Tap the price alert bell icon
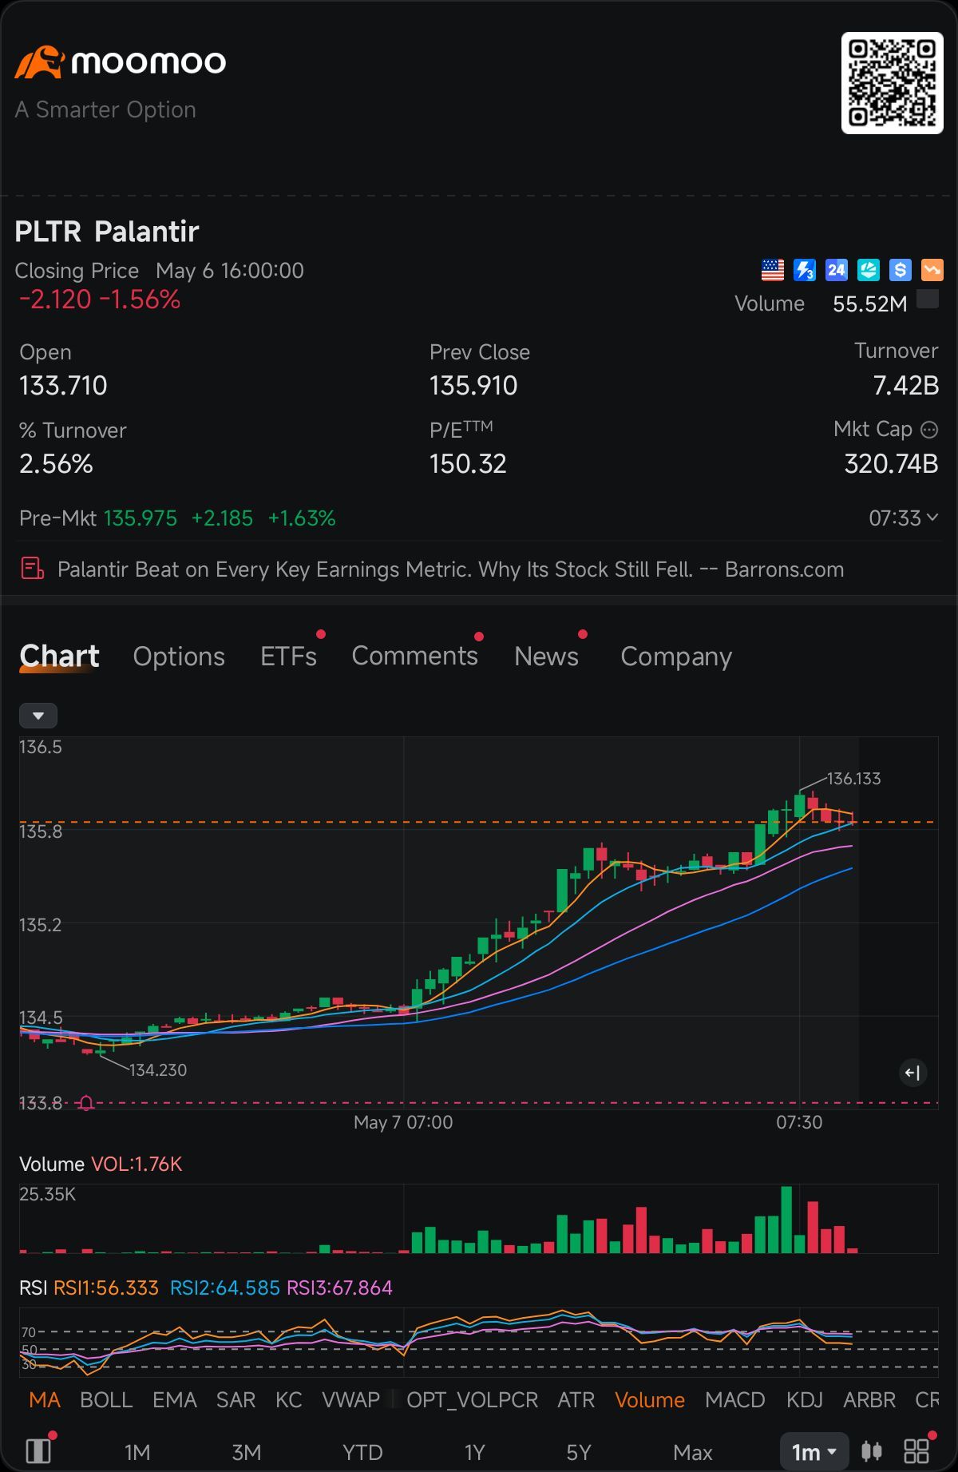958x1472 pixels. 86,1103
